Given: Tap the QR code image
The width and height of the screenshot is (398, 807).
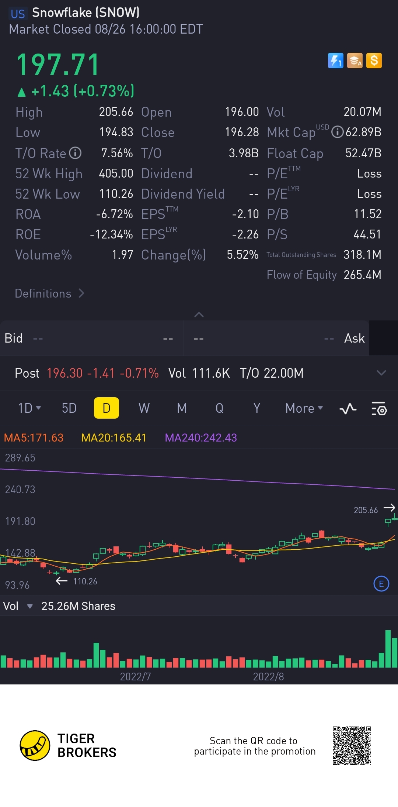Looking at the screenshot, I should point(352,746).
